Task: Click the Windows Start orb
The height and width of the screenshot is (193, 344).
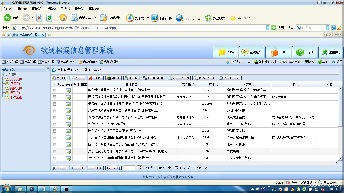Action: (x=6, y=189)
